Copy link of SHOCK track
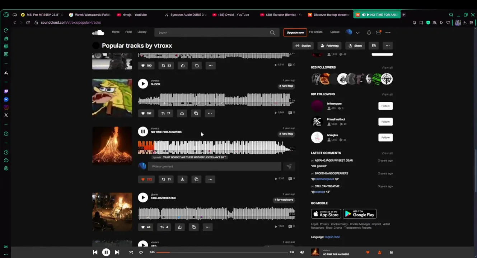Screen dimensions: 477x258 196,113
